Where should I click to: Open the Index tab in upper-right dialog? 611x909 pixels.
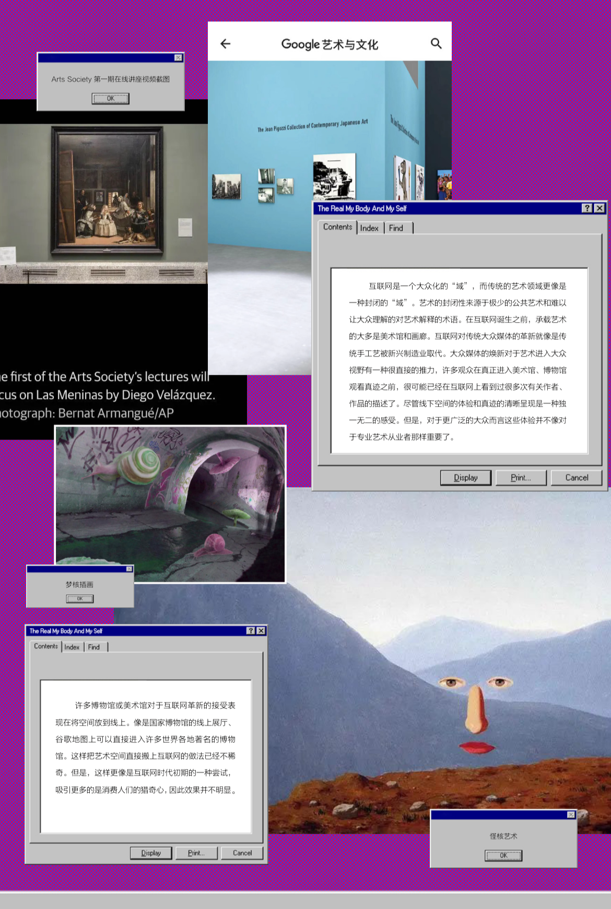[369, 228]
